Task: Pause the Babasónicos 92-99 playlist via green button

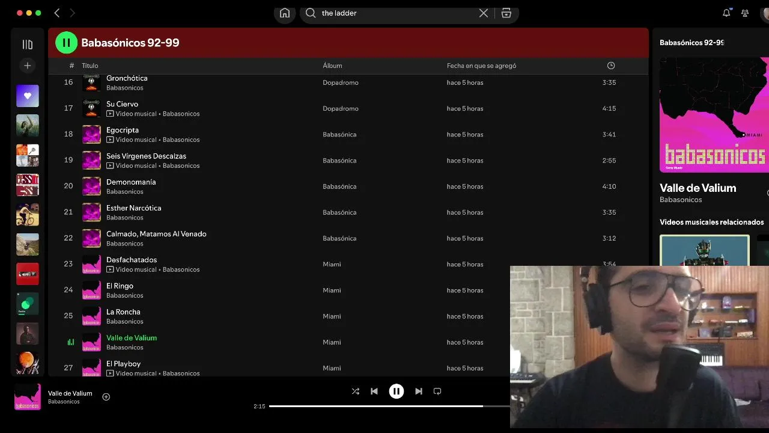Action: pyautogui.click(x=66, y=43)
